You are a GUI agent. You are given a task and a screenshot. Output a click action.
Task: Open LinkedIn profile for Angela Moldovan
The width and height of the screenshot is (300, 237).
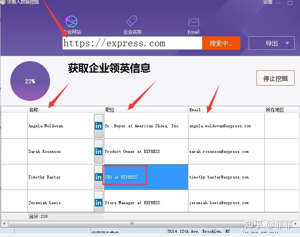pos(99,126)
